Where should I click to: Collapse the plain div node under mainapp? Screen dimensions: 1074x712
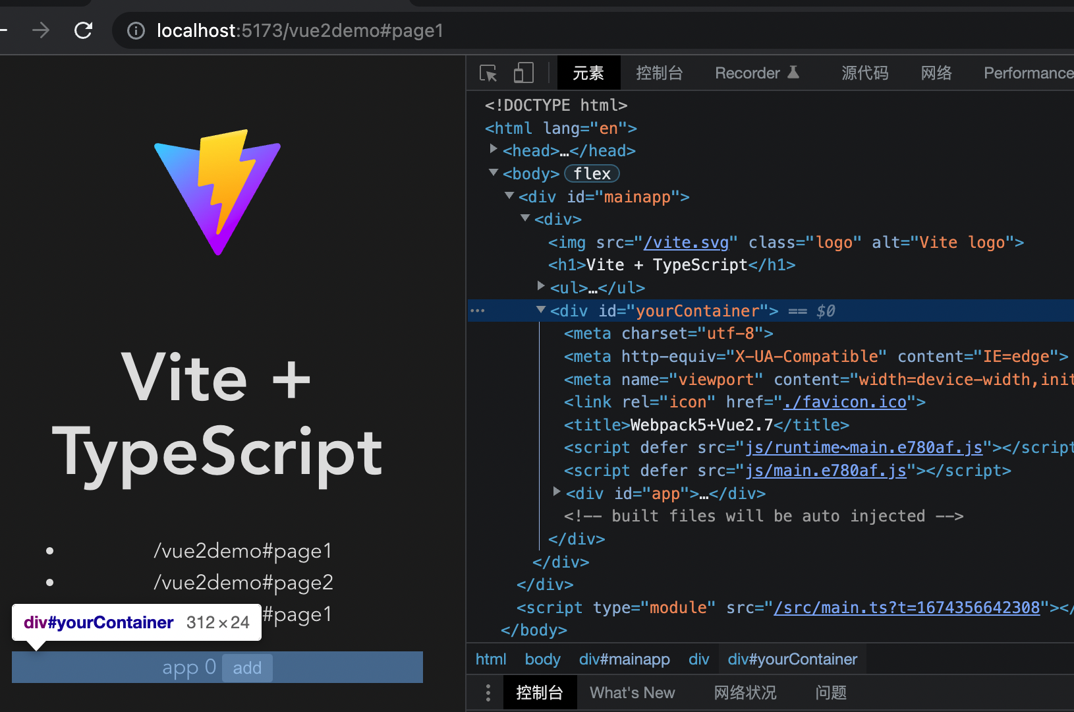525,218
